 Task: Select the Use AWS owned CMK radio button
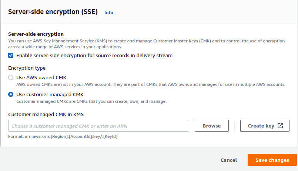pos(11,78)
